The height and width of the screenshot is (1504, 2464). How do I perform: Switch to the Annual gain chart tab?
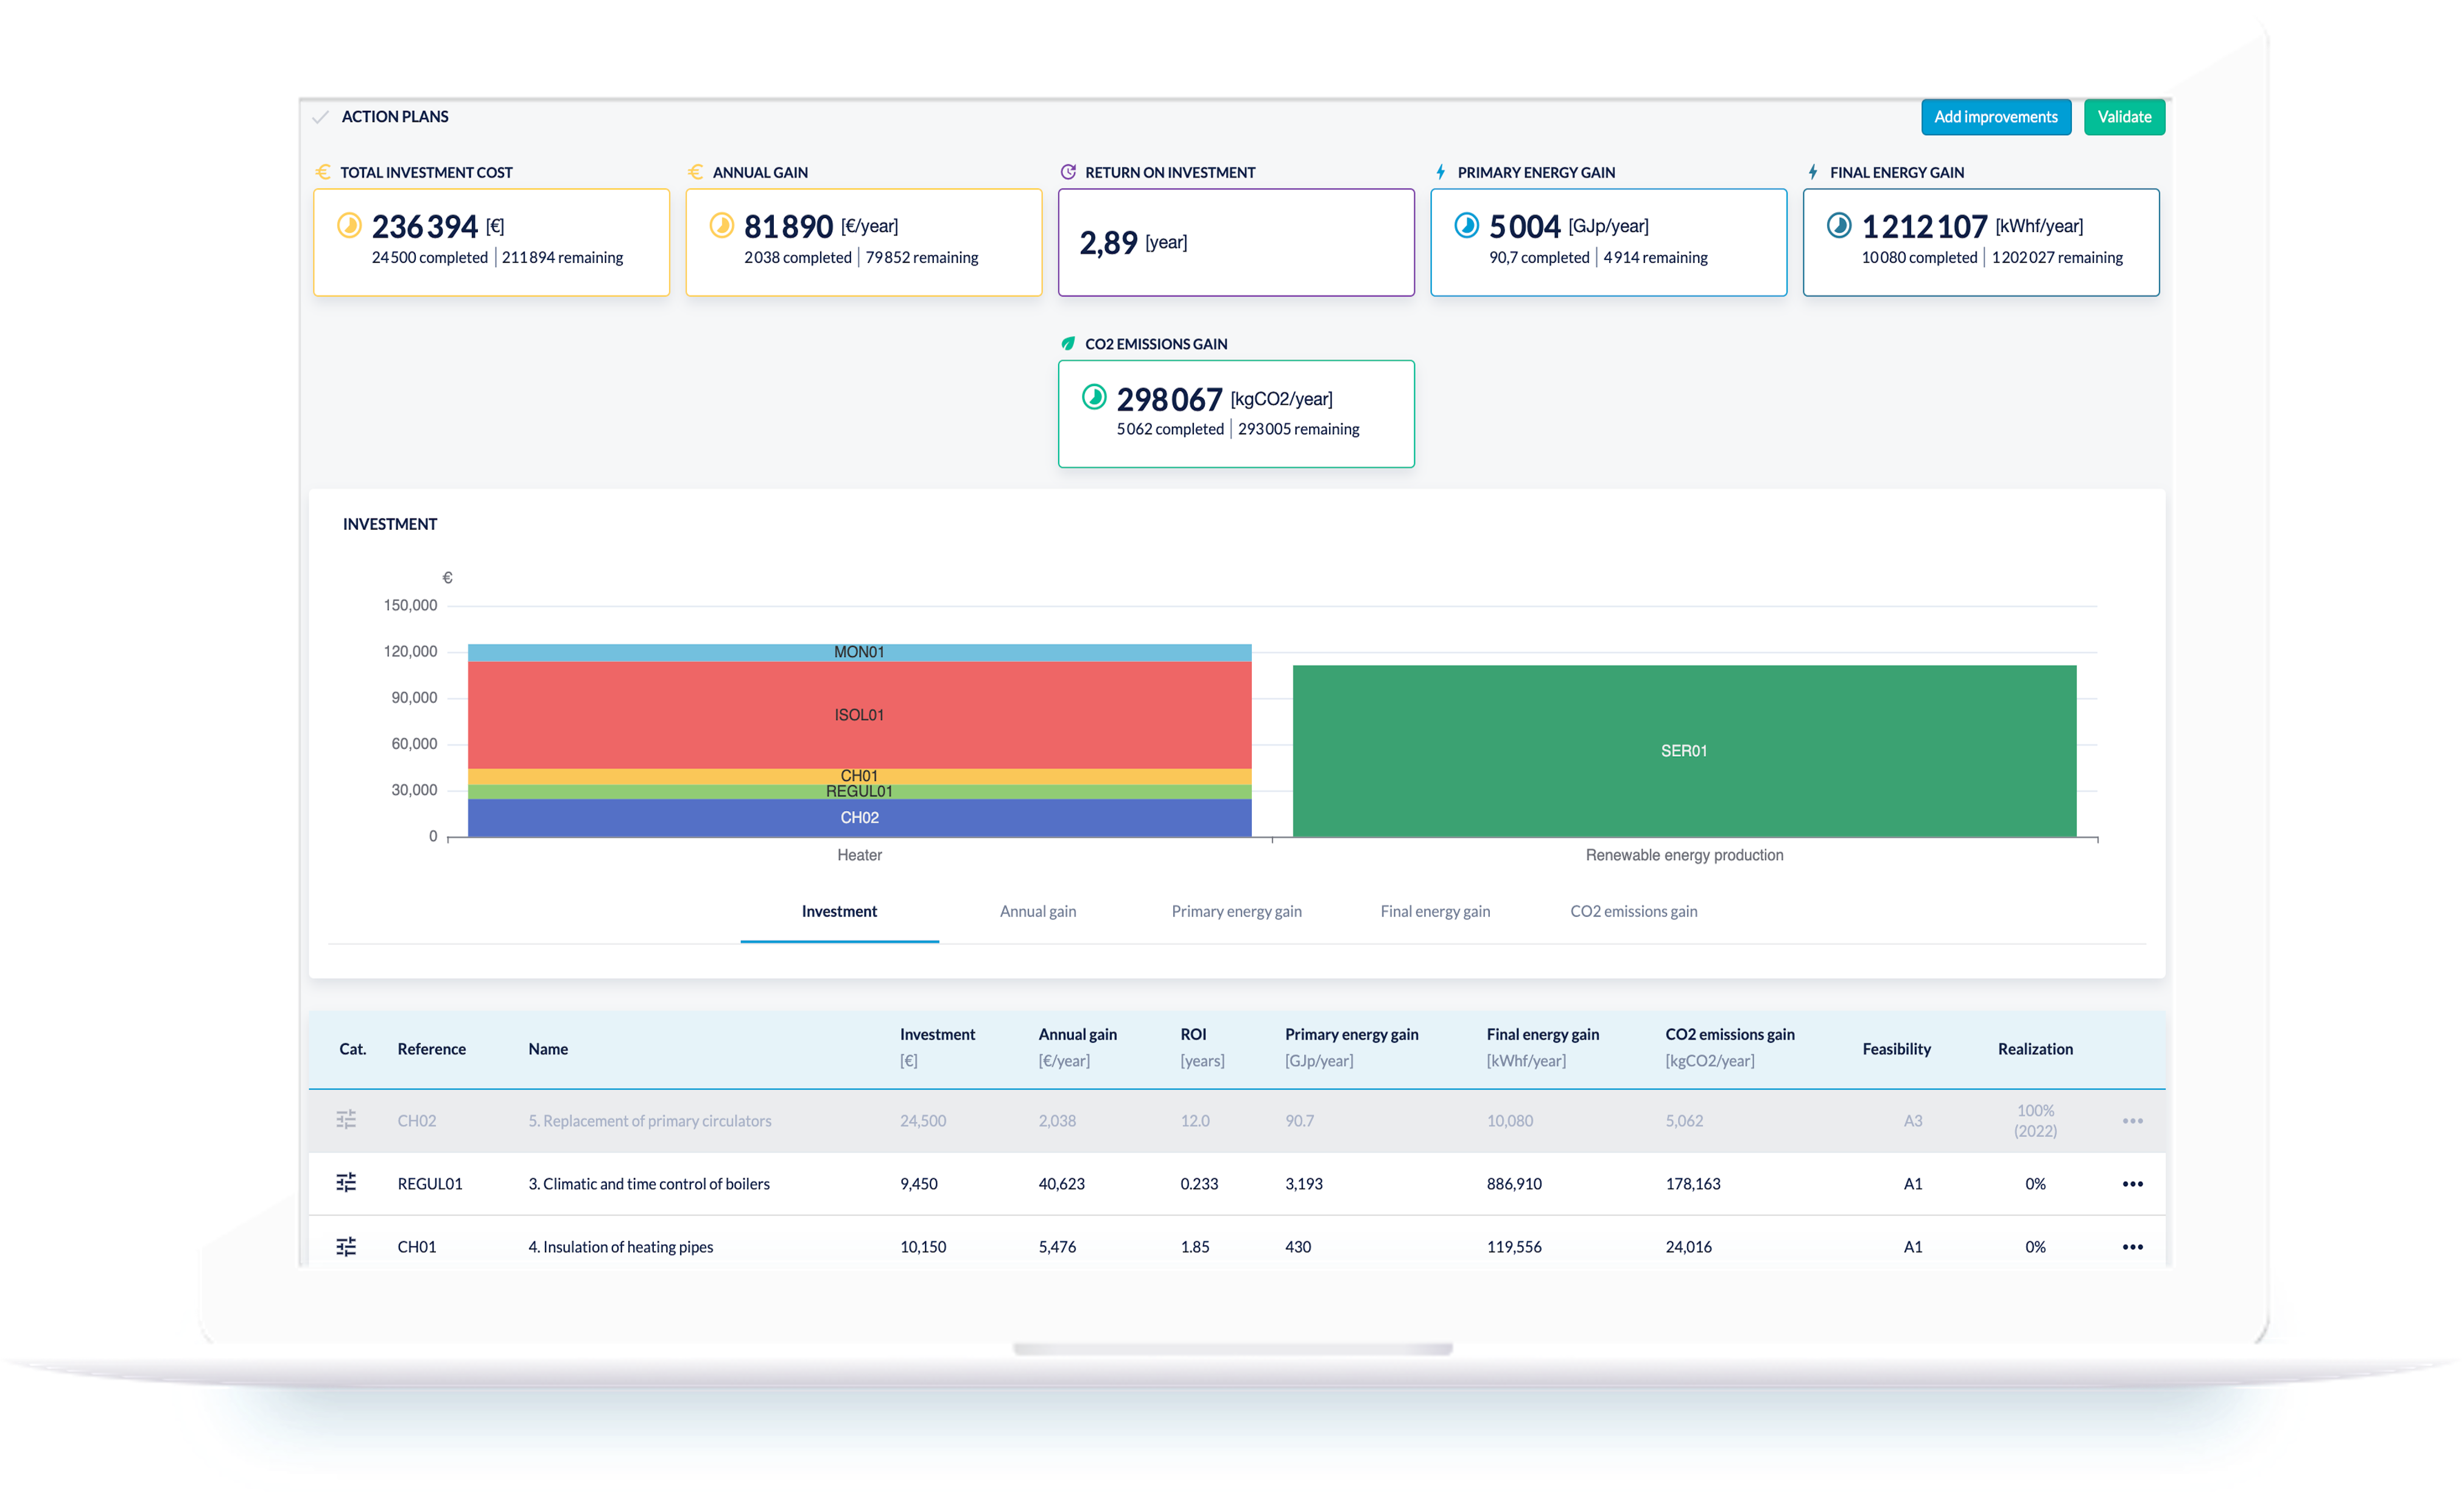click(x=1038, y=911)
